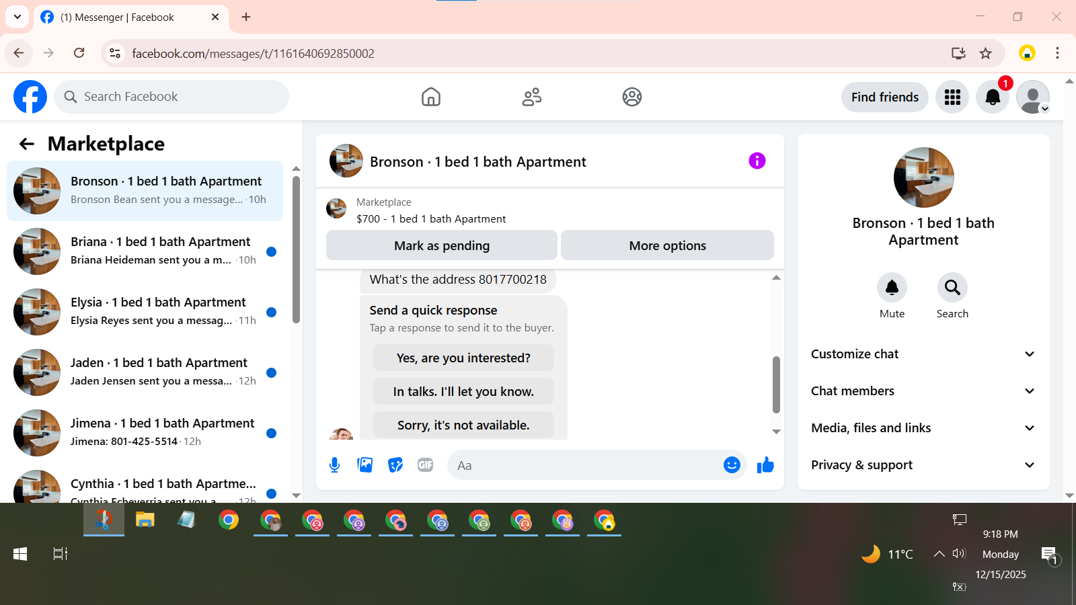Send quick response 'In talks. I'll let you know.'
Image resolution: width=1076 pixels, height=605 pixels.
pos(463,391)
